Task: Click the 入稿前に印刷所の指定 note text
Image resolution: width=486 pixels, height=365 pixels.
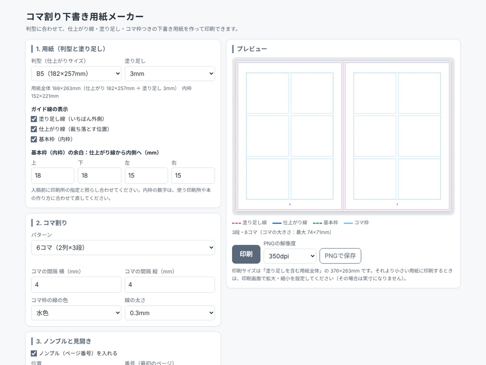Action: tap(121, 194)
